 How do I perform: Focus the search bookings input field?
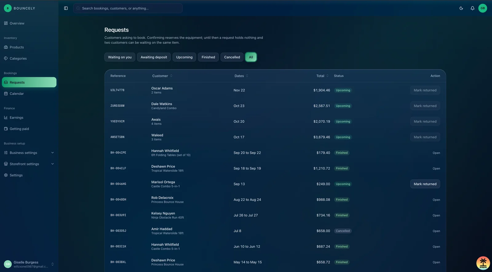128,8
